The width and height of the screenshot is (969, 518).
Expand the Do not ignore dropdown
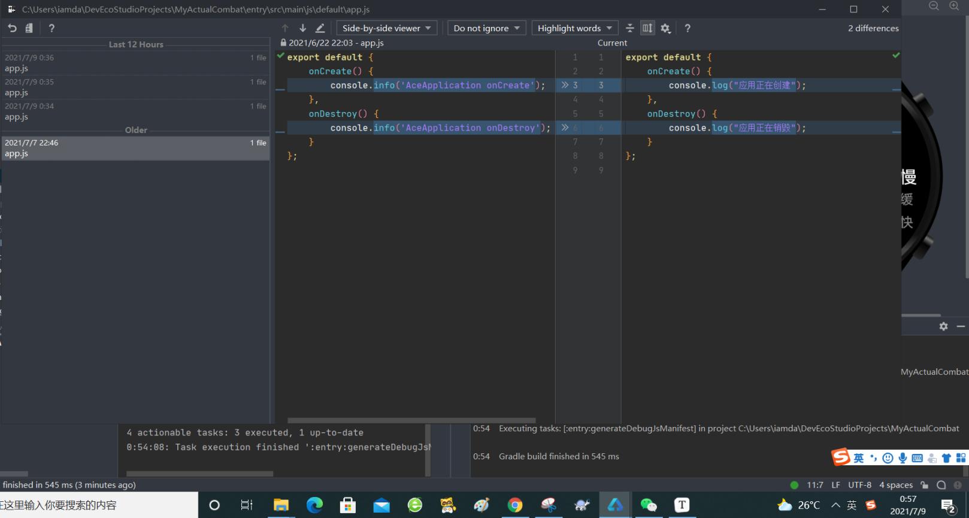[x=486, y=28]
